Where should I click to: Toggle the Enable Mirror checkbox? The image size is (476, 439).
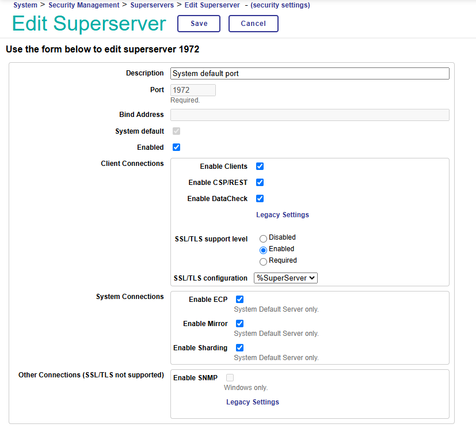click(240, 324)
